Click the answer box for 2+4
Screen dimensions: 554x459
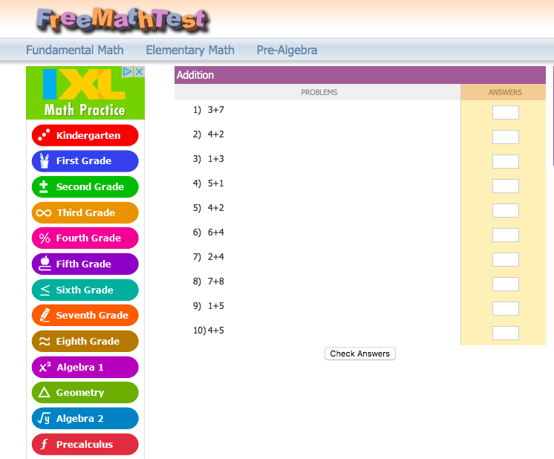[x=506, y=260]
